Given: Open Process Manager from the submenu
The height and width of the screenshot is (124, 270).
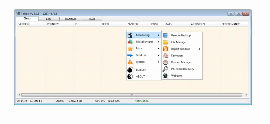Looking at the screenshot, I should click(x=182, y=62).
